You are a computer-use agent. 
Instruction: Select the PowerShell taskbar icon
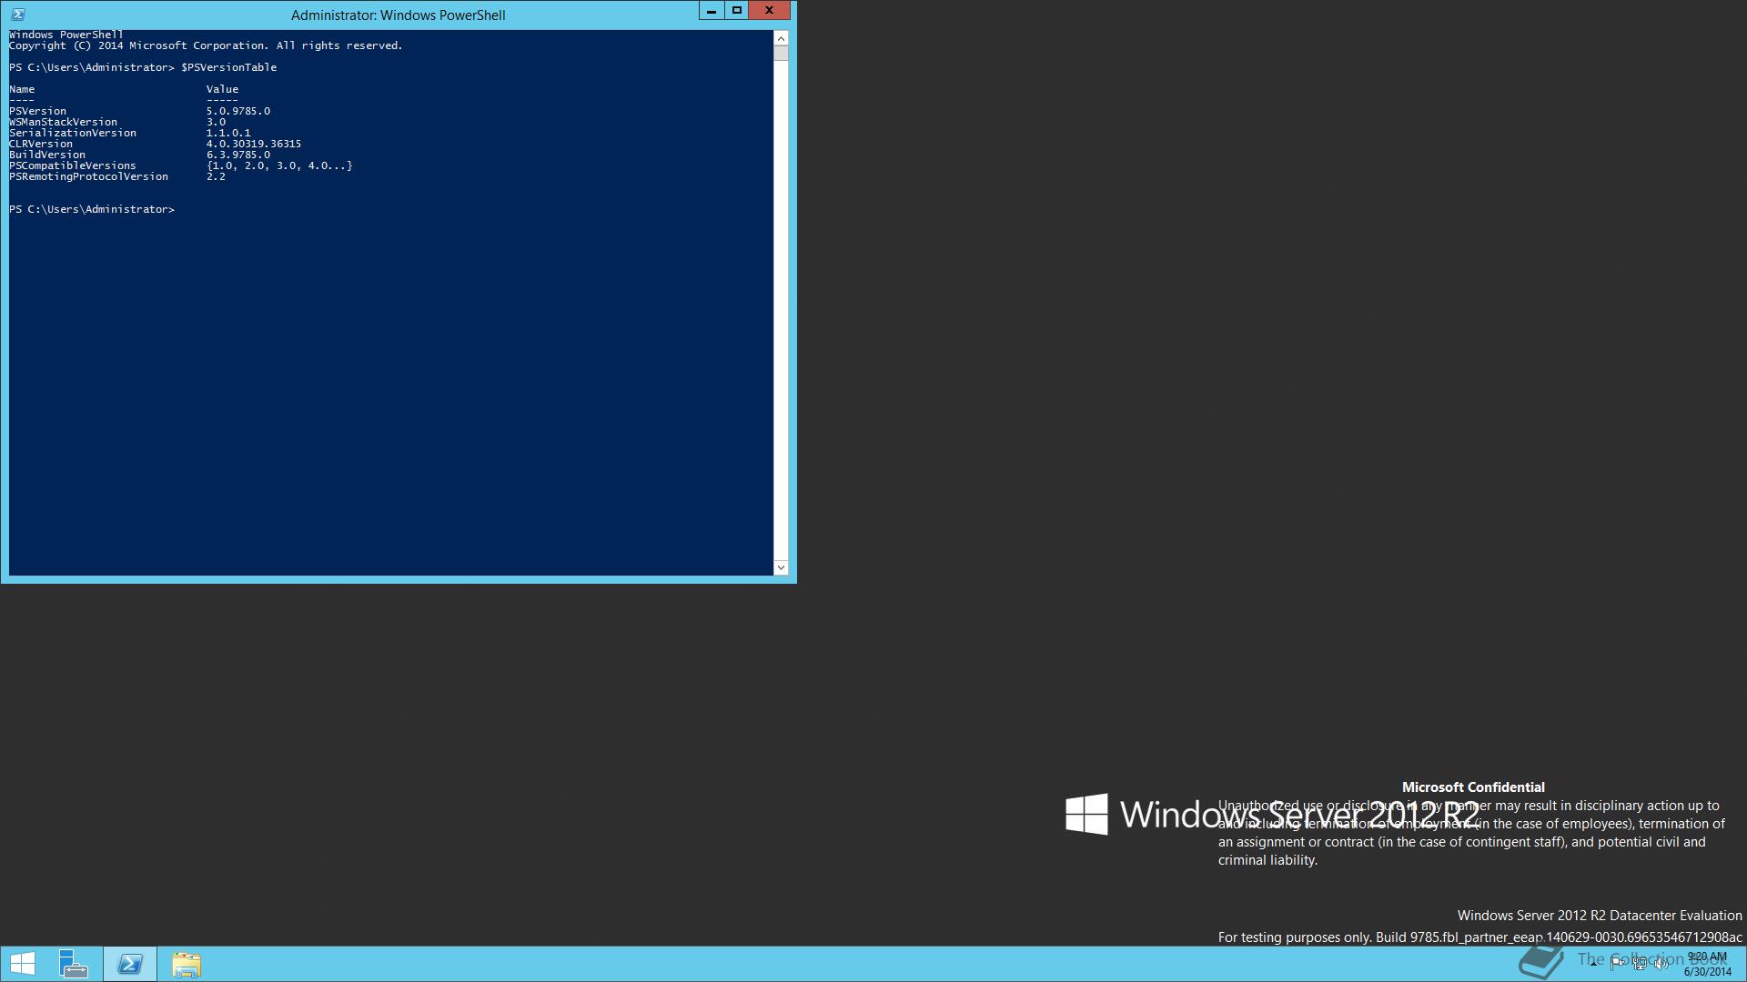(x=130, y=964)
